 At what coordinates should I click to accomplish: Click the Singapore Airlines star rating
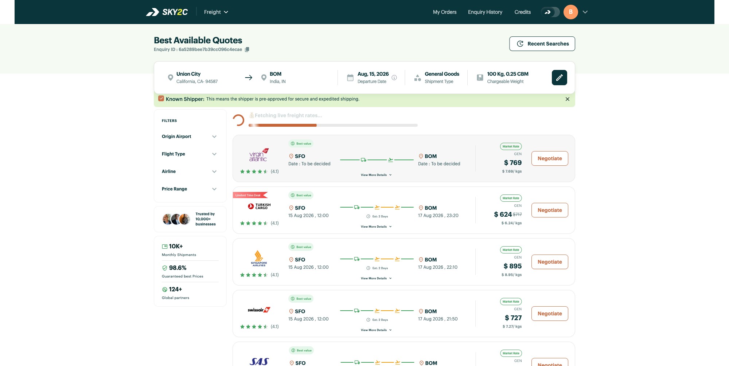(x=254, y=275)
